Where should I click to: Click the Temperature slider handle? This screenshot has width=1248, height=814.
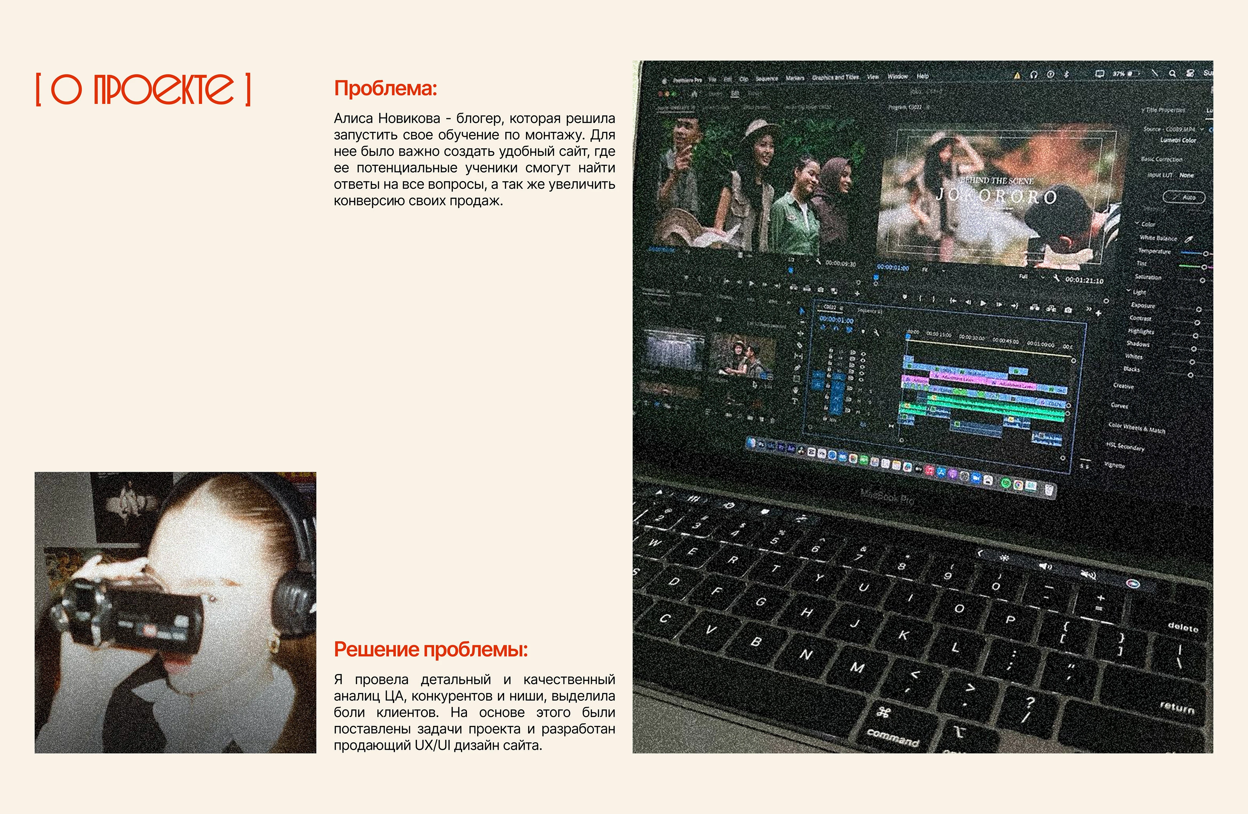point(1205,254)
